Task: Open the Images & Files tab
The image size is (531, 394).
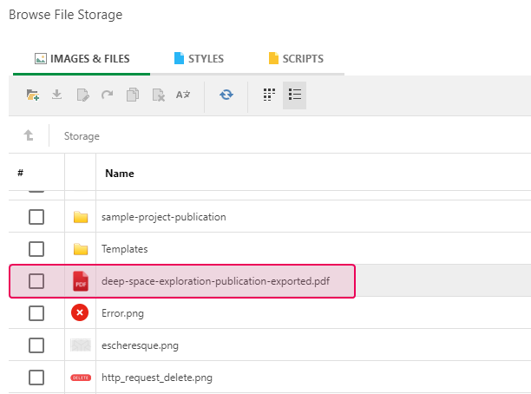Action: tap(82, 59)
